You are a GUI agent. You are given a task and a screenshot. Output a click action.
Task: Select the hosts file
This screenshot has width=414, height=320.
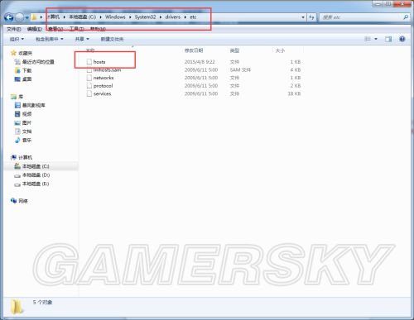pos(99,62)
